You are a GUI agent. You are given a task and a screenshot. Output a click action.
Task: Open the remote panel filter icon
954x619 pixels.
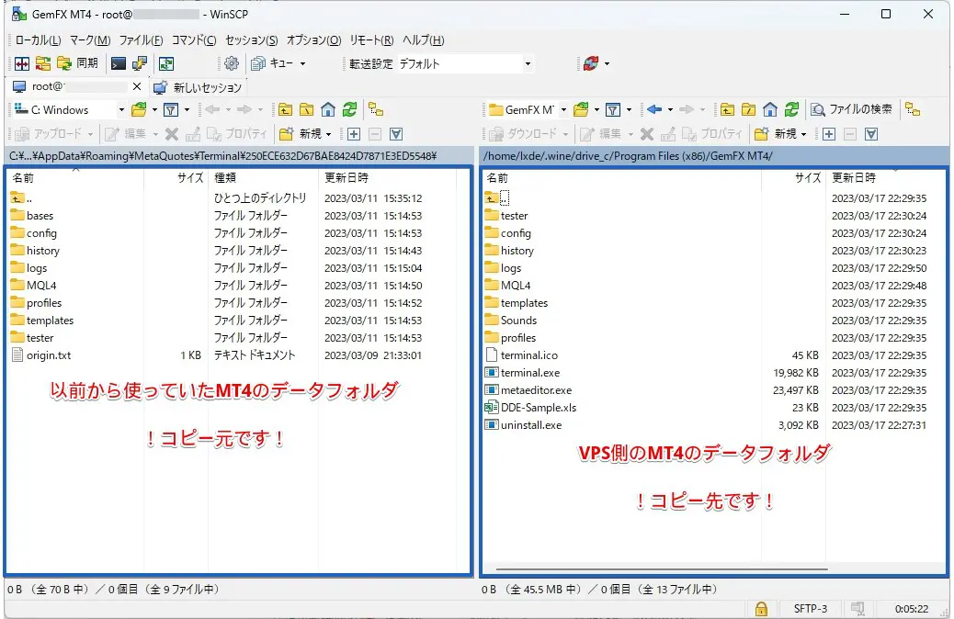click(614, 109)
